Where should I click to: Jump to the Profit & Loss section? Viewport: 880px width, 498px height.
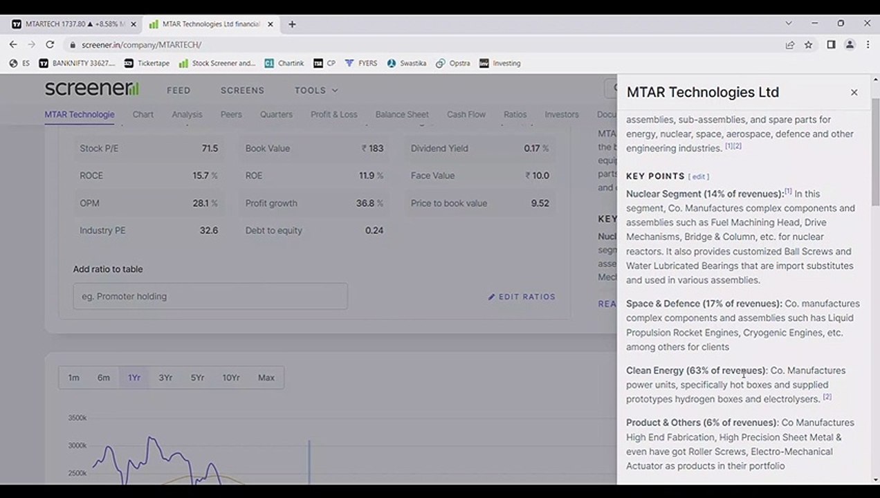click(334, 115)
